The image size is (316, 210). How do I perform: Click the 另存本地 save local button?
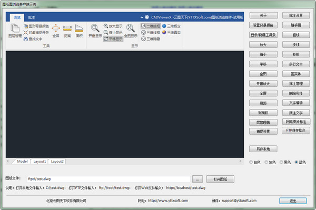pyautogui.click(x=263, y=149)
